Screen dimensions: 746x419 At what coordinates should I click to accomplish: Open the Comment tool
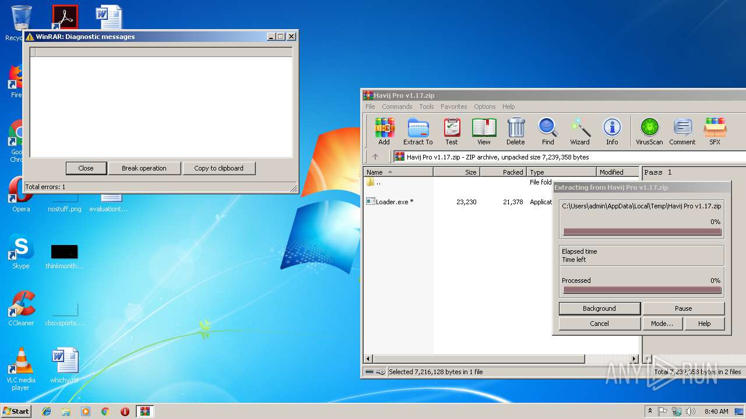pyautogui.click(x=682, y=132)
